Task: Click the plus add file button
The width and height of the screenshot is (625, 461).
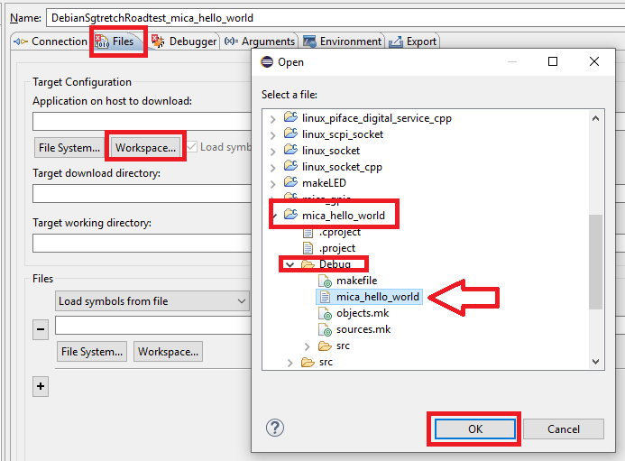Action: [x=41, y=386]
